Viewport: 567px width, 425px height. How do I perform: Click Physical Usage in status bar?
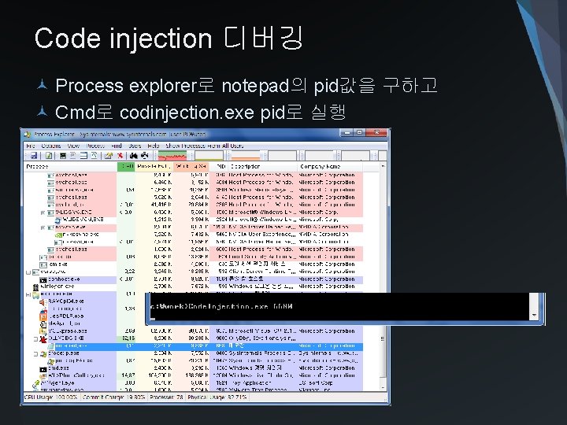[217, 397]
